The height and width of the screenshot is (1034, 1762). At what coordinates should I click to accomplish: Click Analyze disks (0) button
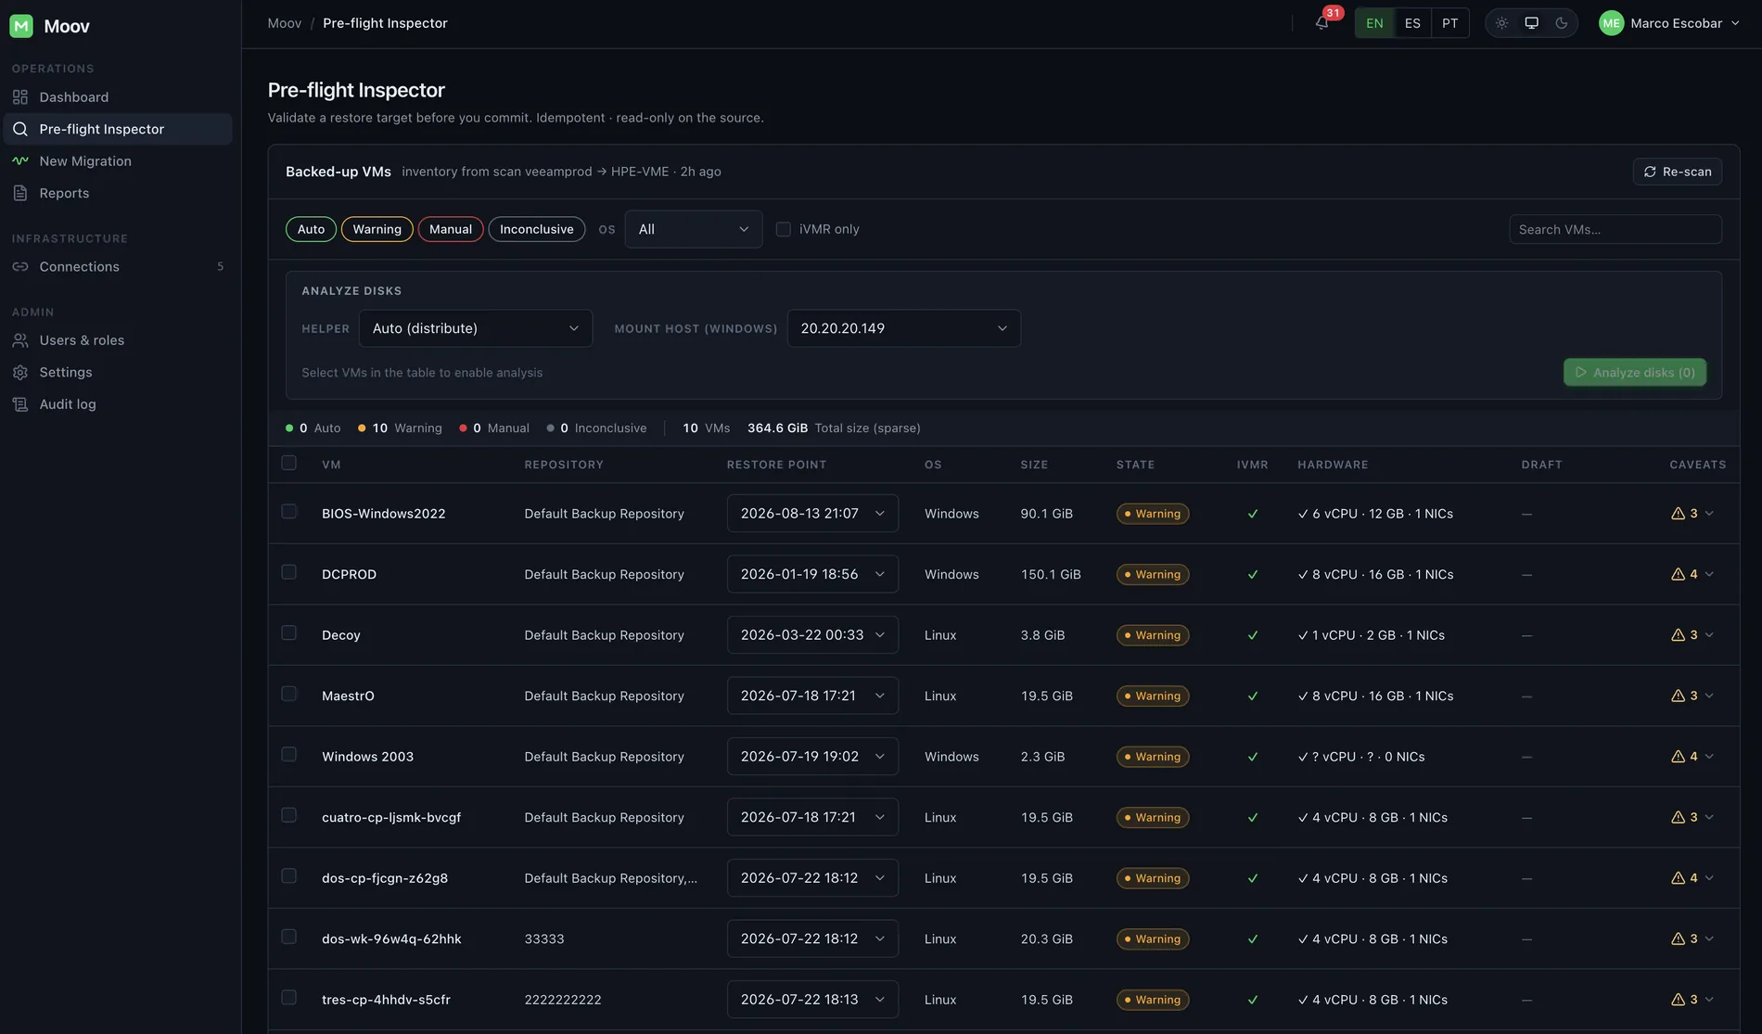click(x=1634, y=373)
